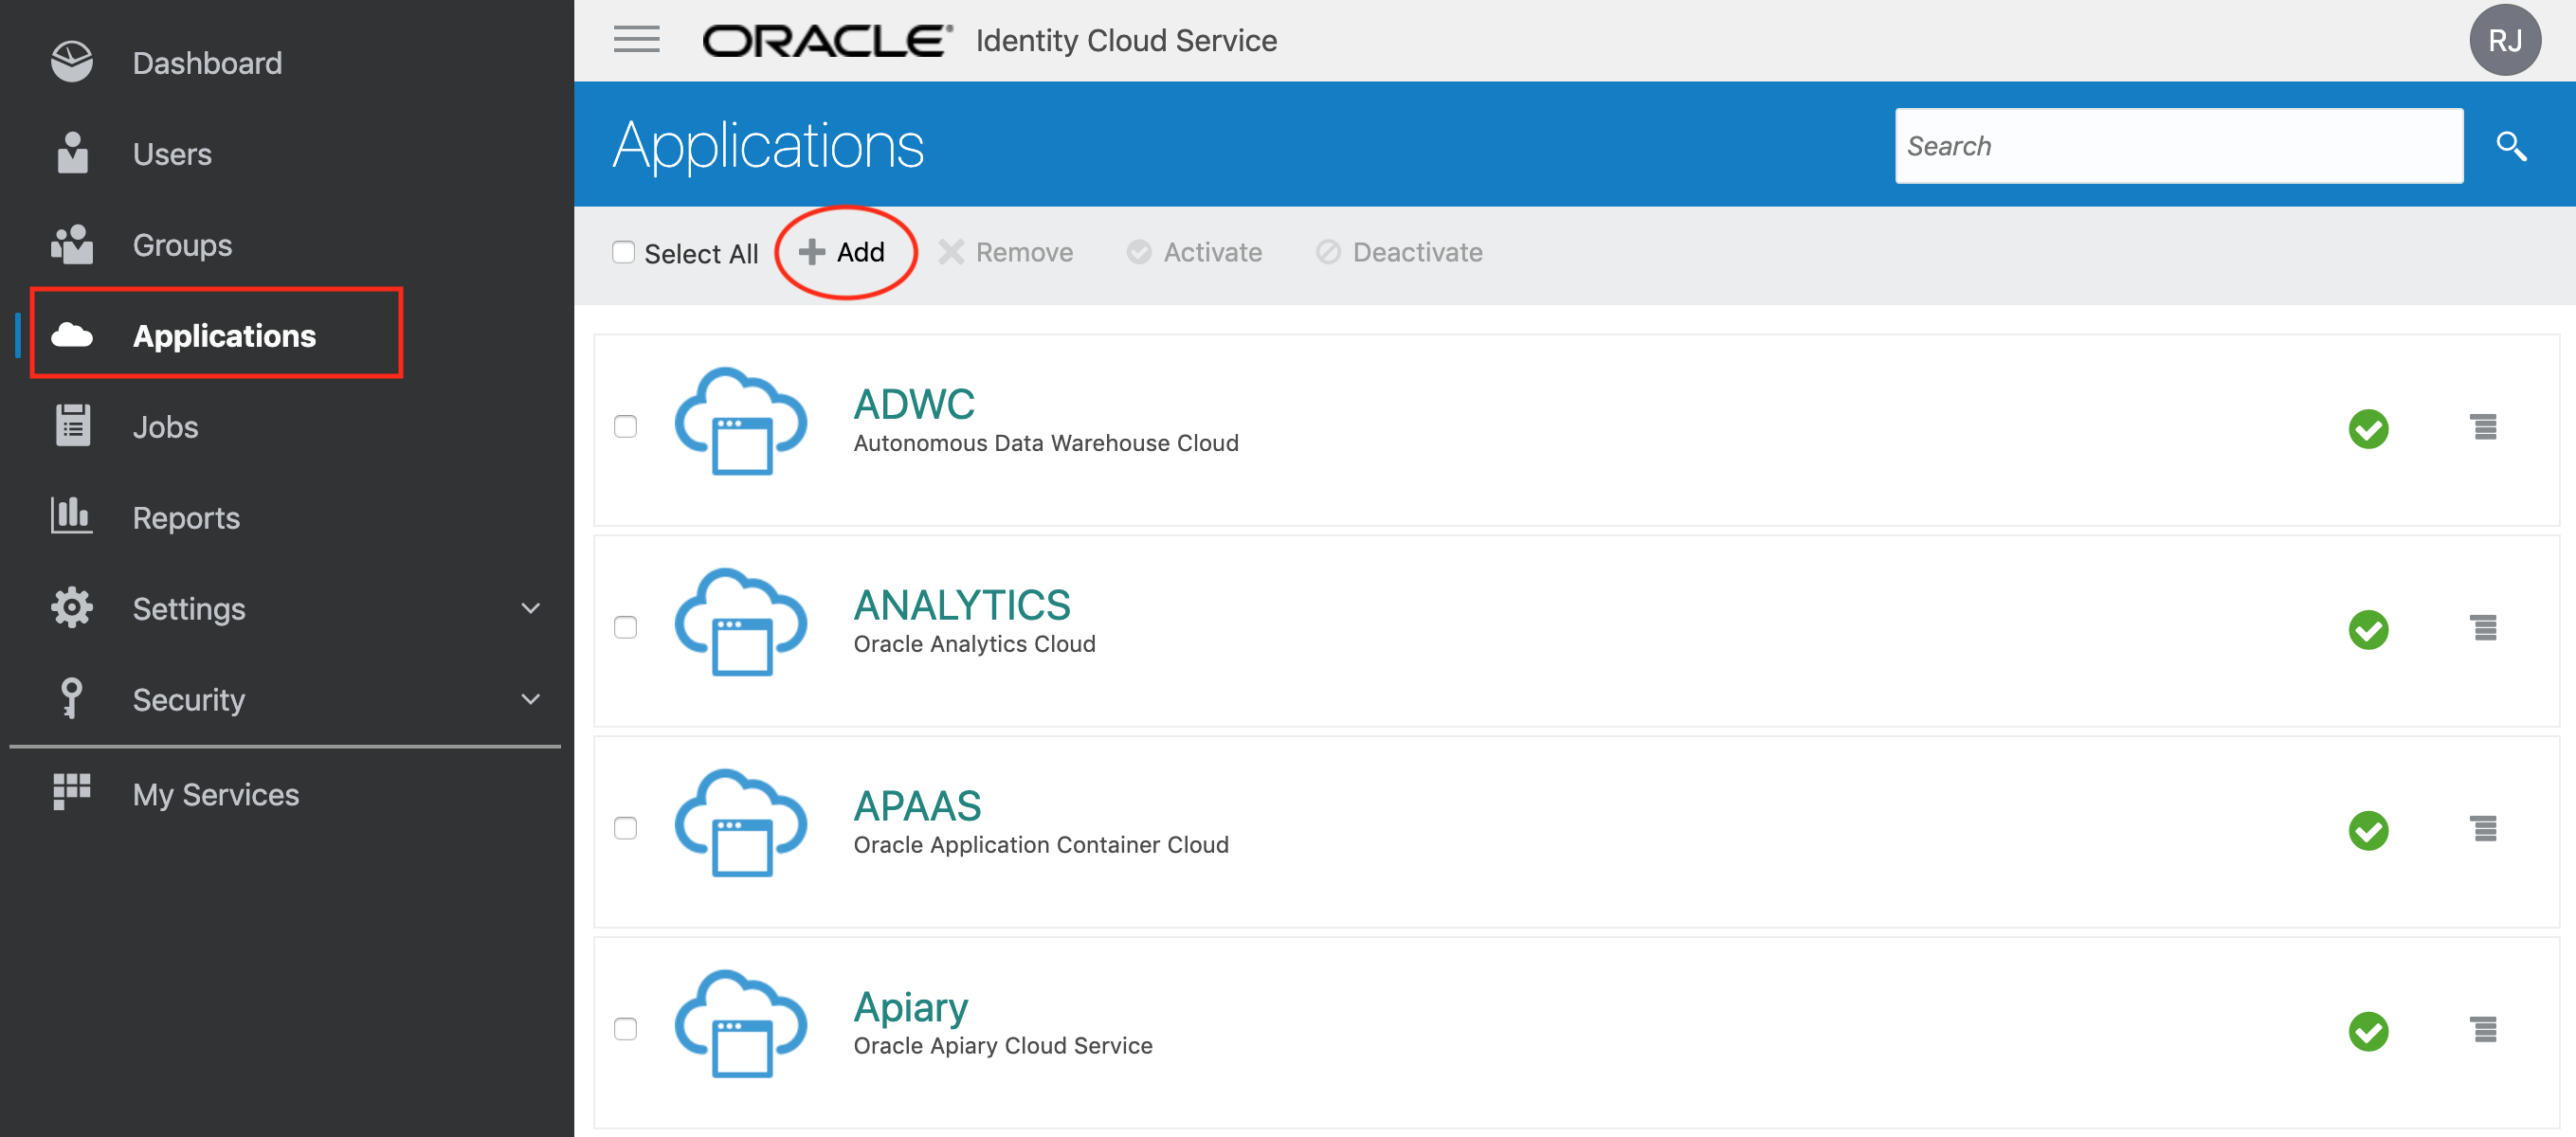This screenshot has width=2576, height=1137.
Task: Check the Select All checkbox
Action: pos(623,252)
